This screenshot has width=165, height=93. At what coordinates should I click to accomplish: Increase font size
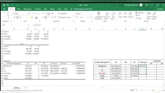click(x=35, y=14)
